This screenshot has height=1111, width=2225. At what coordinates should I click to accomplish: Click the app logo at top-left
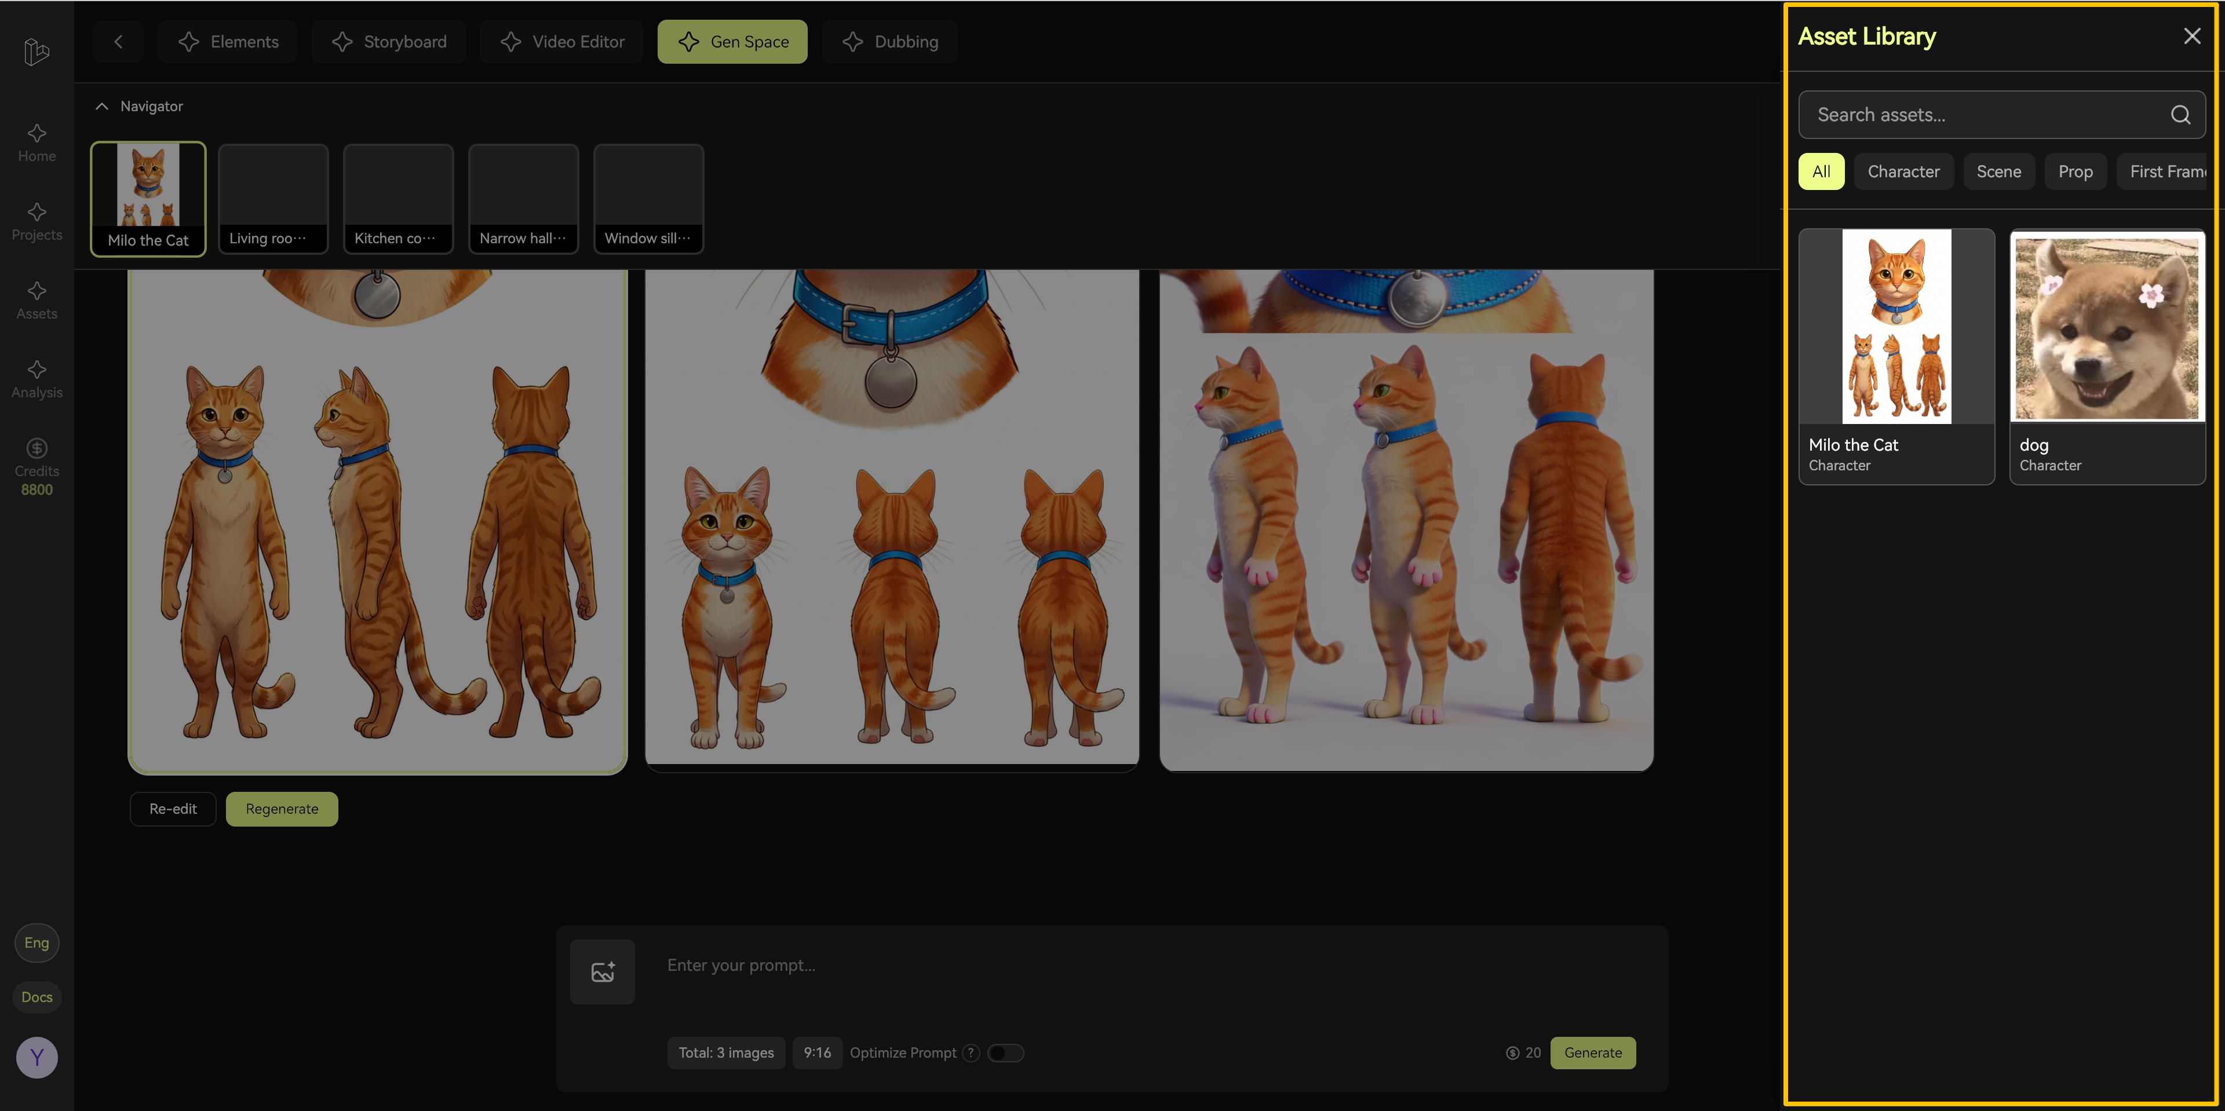[37, 52]
